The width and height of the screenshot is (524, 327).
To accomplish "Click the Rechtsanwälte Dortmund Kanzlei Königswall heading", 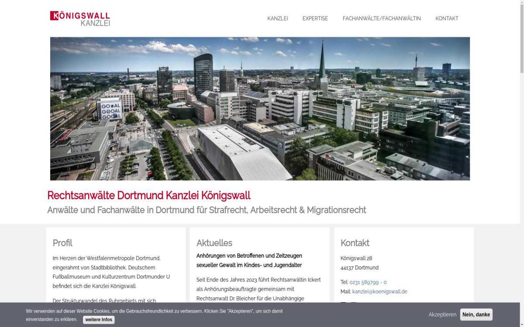I will click(148, 195).
